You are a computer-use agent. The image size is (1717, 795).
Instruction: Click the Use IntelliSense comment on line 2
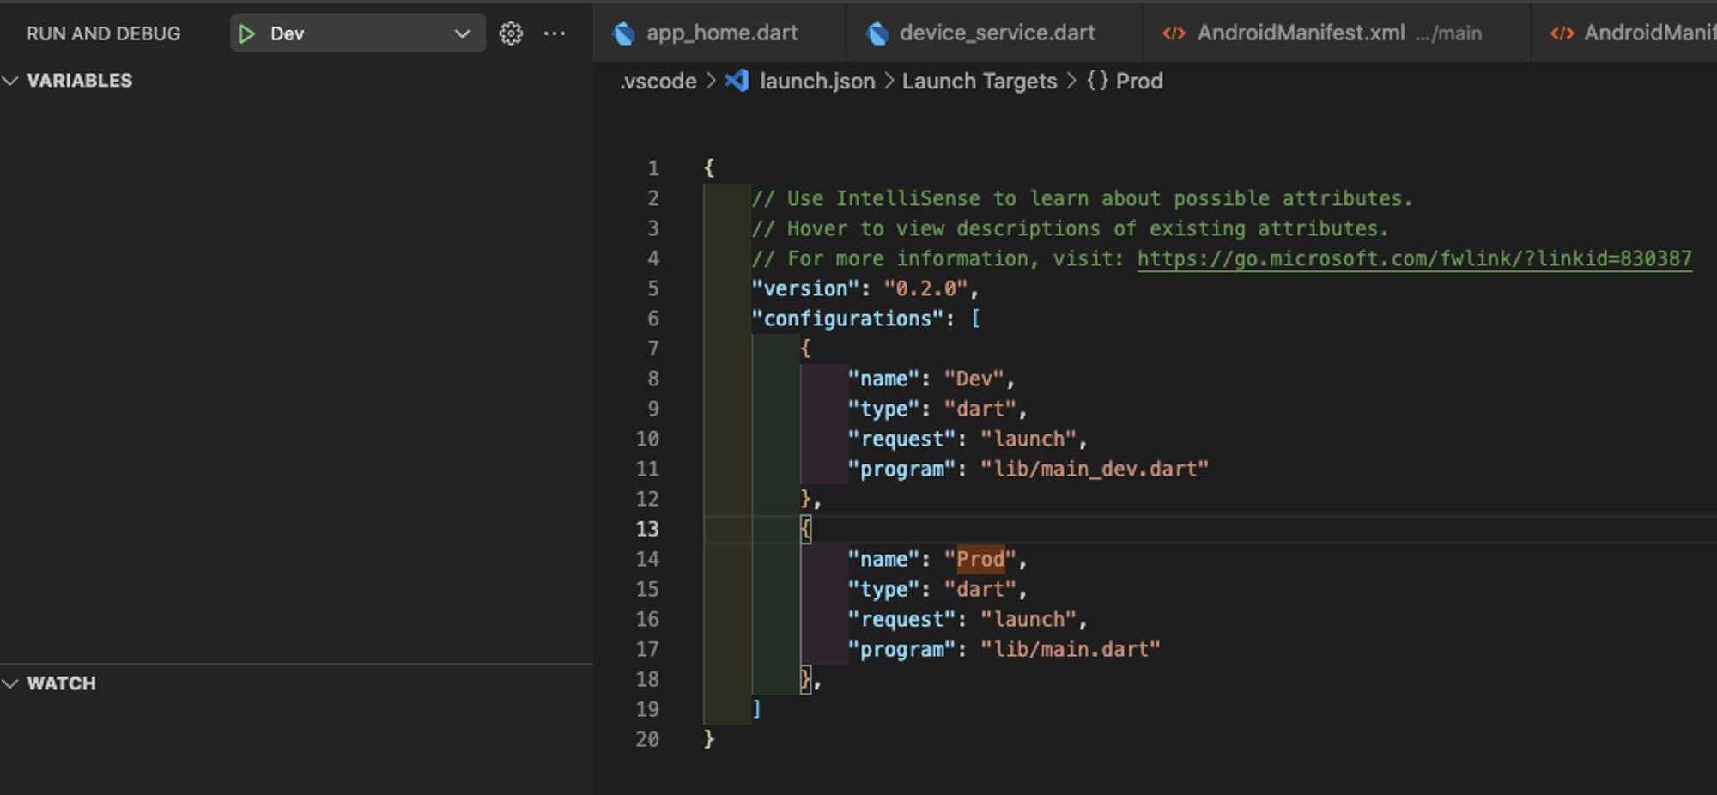[x=1082, y=198]
